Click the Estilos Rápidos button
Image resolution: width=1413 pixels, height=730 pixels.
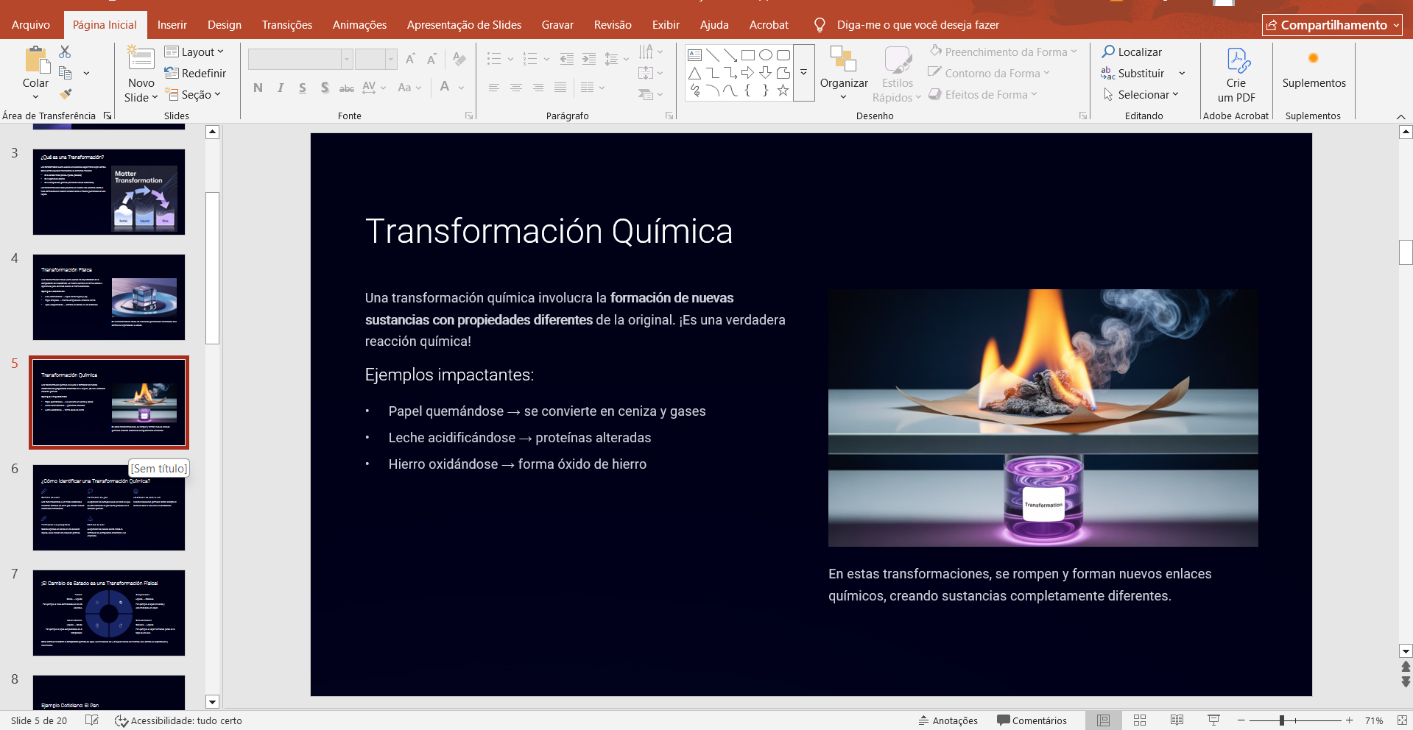pyautogui.click(x=897, y=74)
